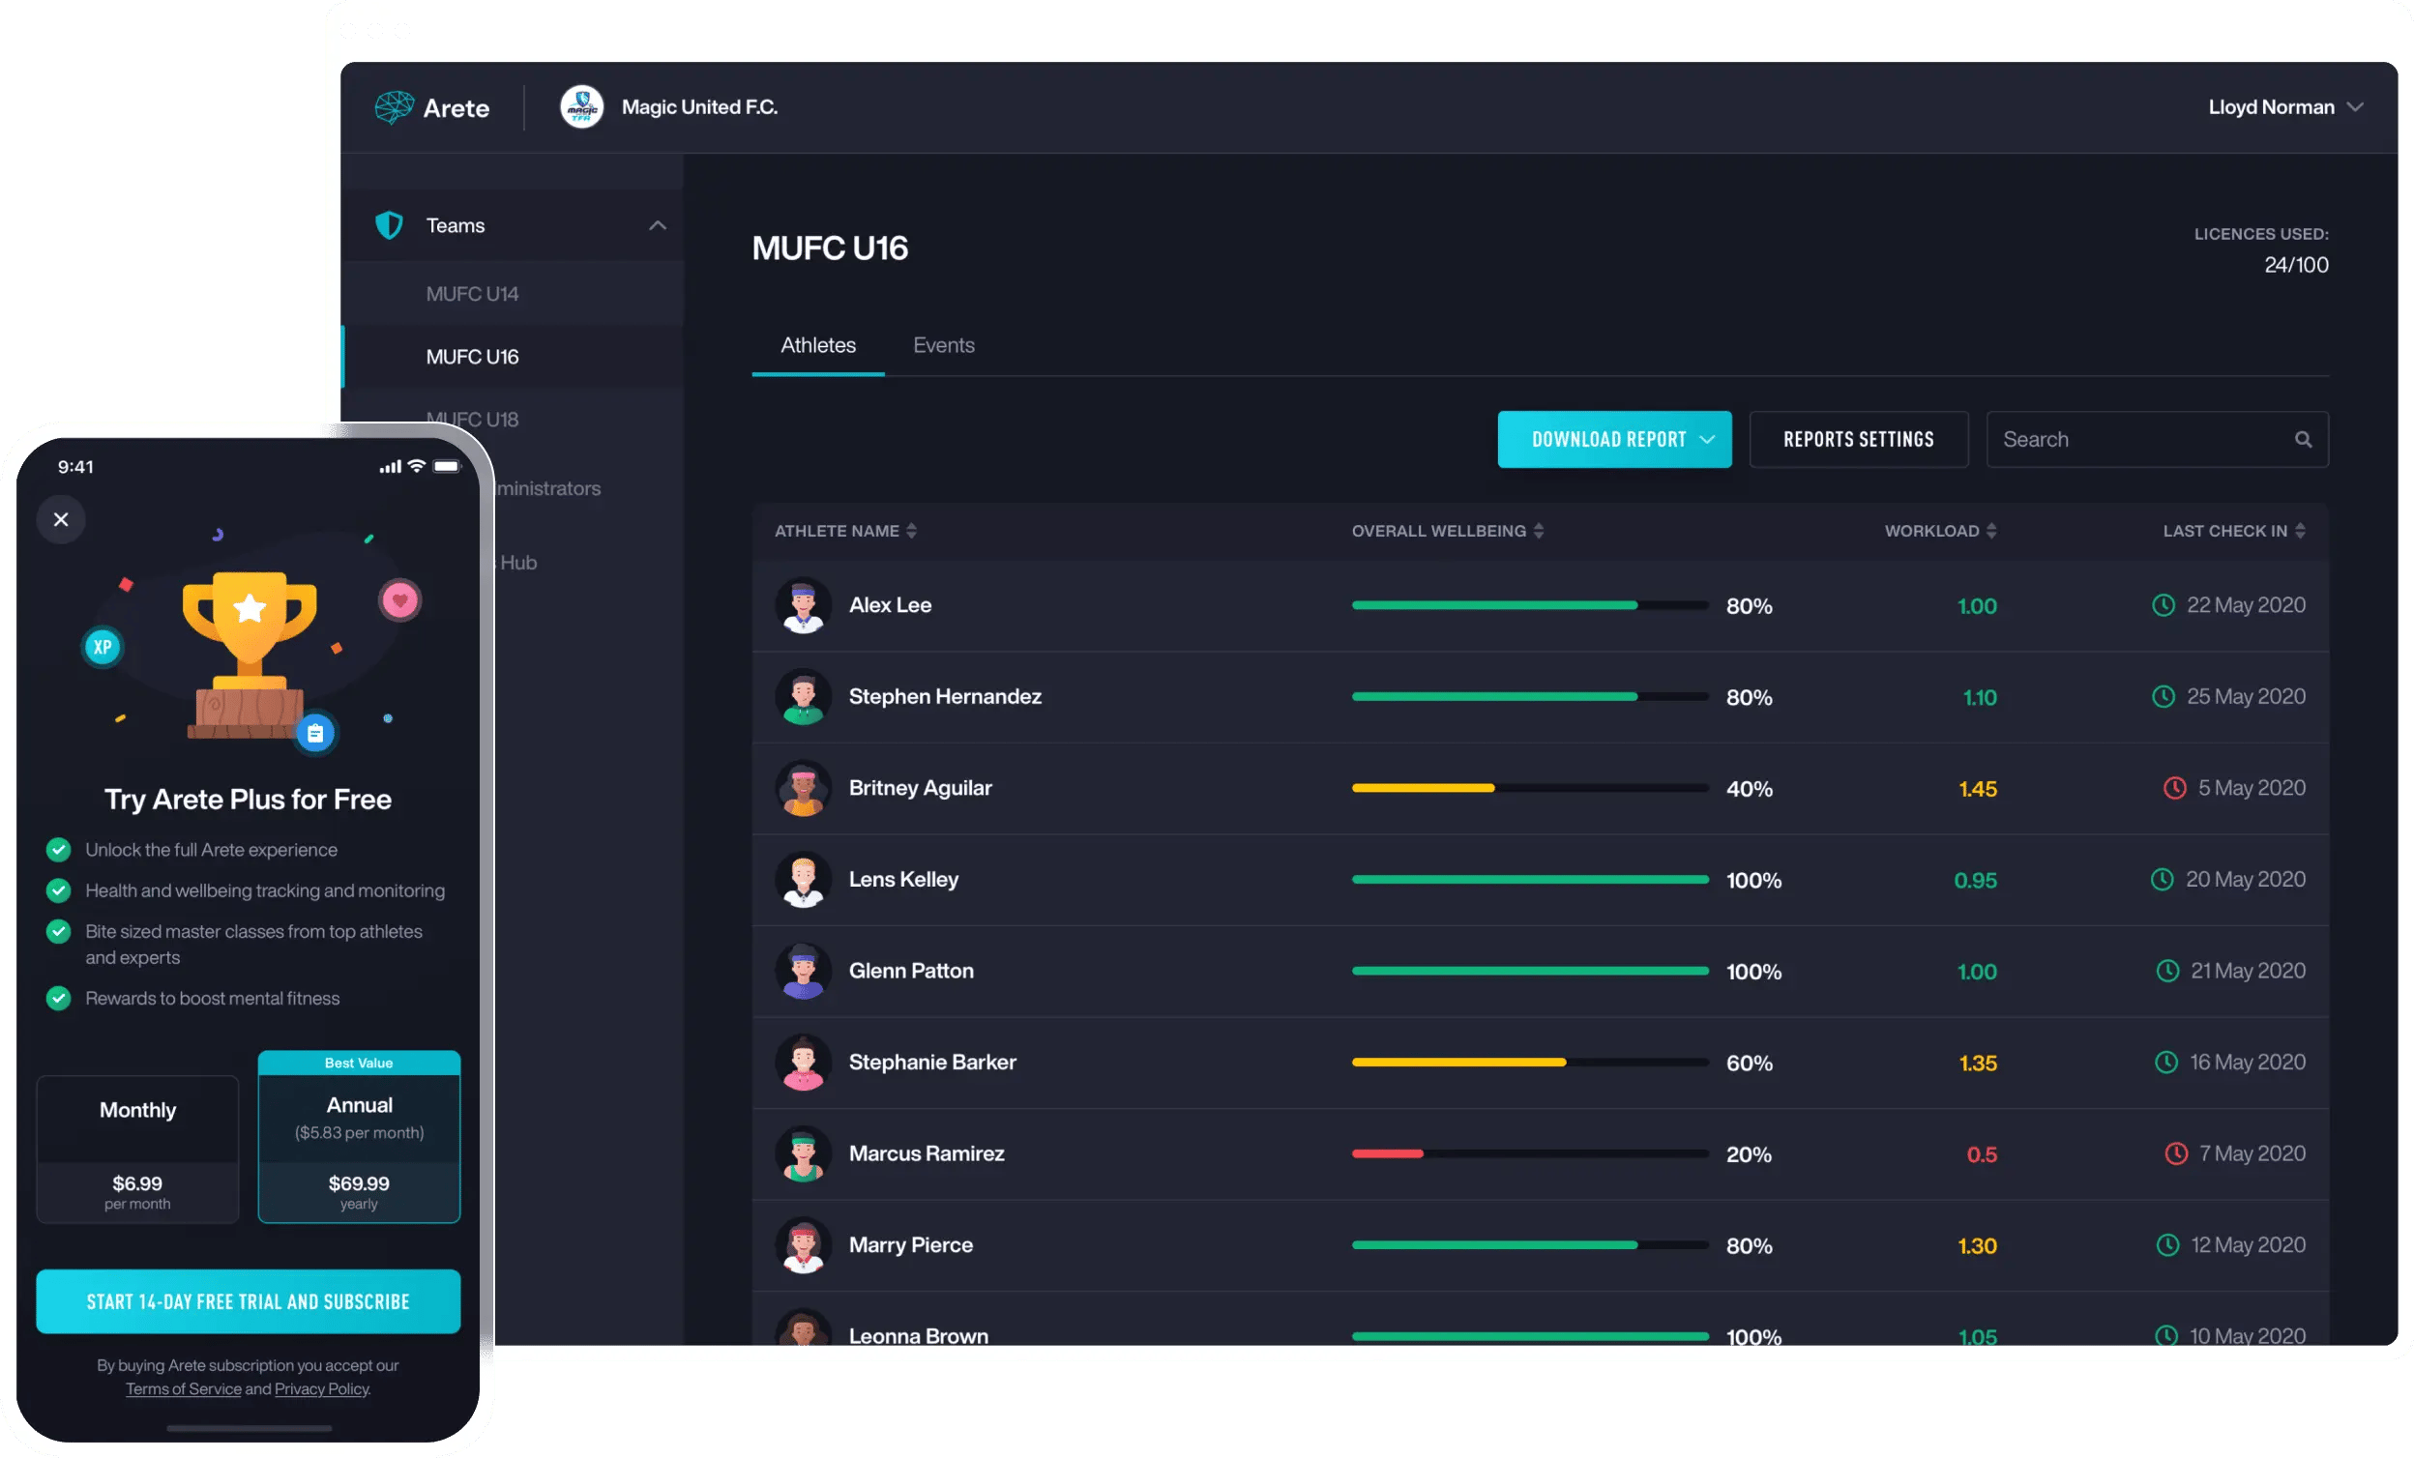Click Lens Kelley's workload value 0.95
2414x1458 pixels.
(x=1975, y=880)
